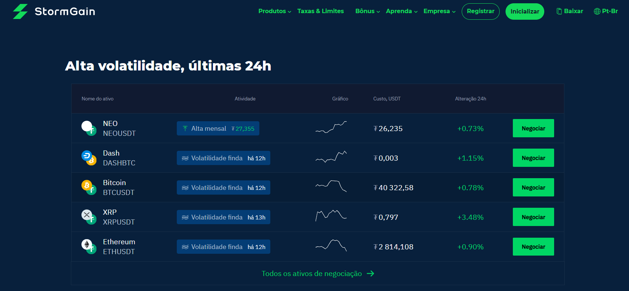Click Negociar for Dash
The width and height of the screenshot is (629, 291).
(533, 158)
